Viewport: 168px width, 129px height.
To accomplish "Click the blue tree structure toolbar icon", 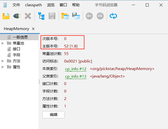I will pyautogui.click(x=41, y=16).
